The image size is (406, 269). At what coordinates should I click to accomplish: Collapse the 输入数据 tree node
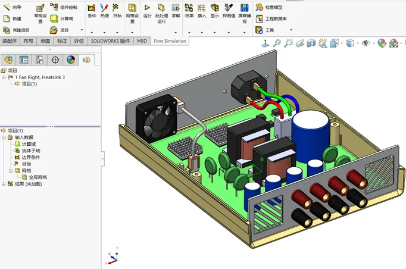tap(4, 137)
